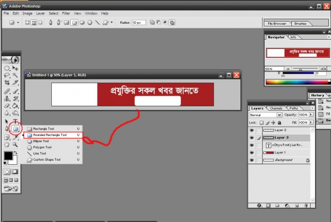Select the Slice tool
The width and height of the screenshot is (331, 222).
(15, 83)
